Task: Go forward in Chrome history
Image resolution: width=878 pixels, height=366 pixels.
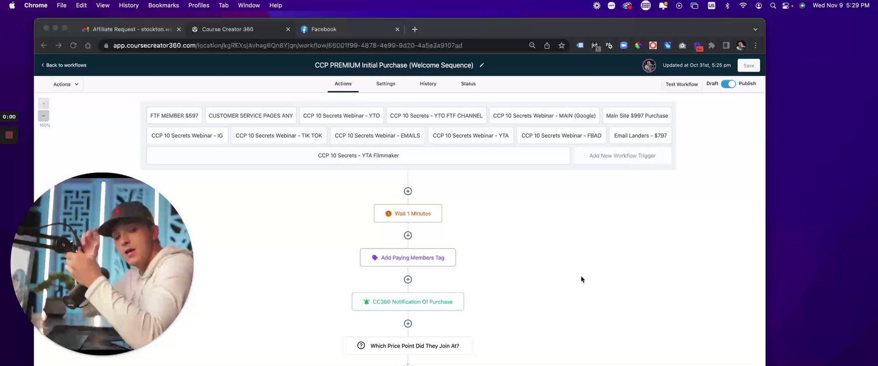Action: point(58,45)
